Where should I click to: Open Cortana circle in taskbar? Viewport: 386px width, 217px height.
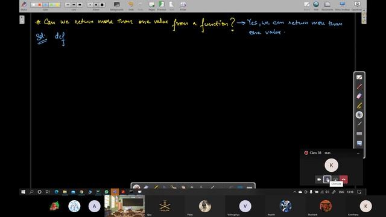(x=40, y=192)
